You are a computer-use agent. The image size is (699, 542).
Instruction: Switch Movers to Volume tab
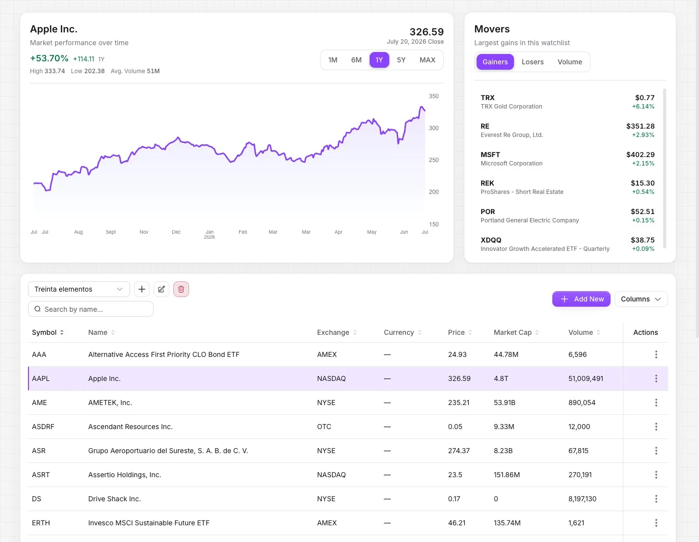[570, 62]
